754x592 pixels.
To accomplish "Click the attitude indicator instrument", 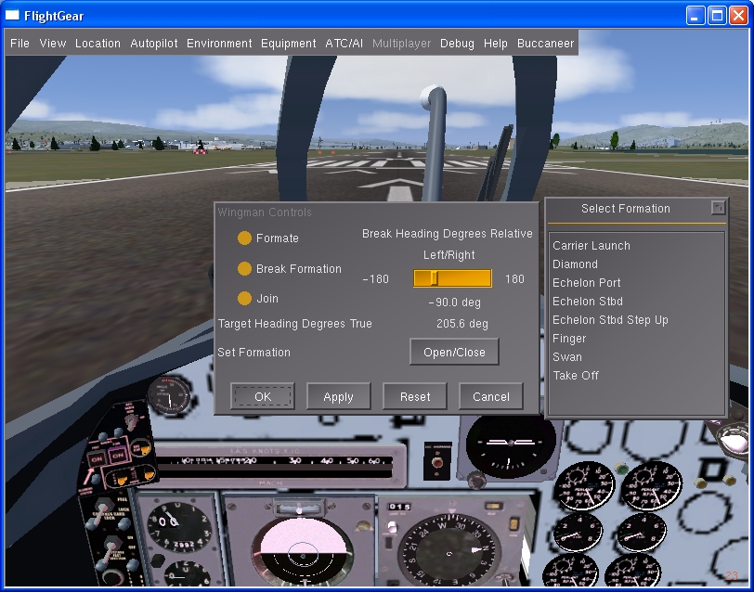I will point(302,551).
